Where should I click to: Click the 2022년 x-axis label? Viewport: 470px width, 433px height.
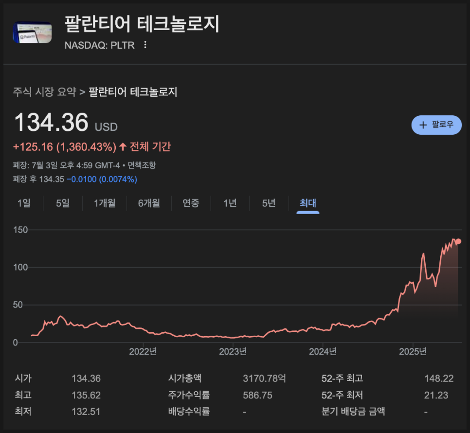click(x=143, y=351)
